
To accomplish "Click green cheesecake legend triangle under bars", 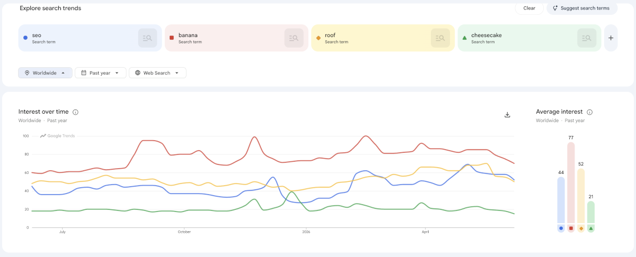I will (591, 228).
